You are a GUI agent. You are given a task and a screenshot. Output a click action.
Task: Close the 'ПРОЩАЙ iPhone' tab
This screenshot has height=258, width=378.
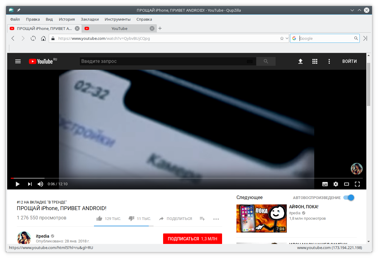pos(77,28)
